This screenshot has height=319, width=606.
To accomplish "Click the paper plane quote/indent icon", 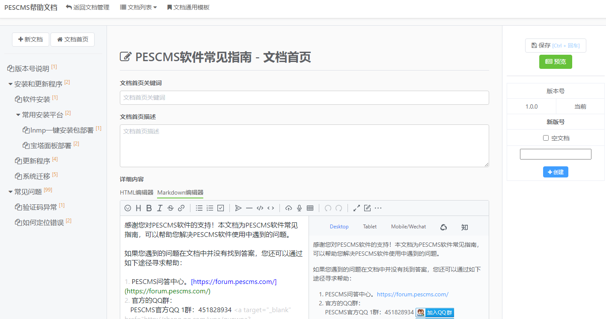I will [x=238, y=208].
